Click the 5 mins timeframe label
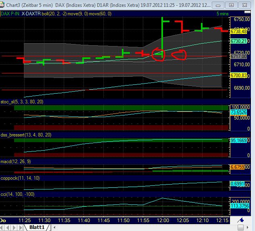 pos(222,14)
